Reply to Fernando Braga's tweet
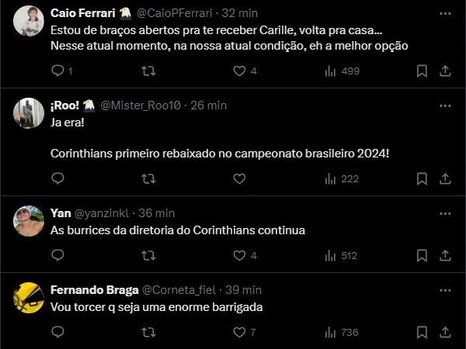 (58, 332)
